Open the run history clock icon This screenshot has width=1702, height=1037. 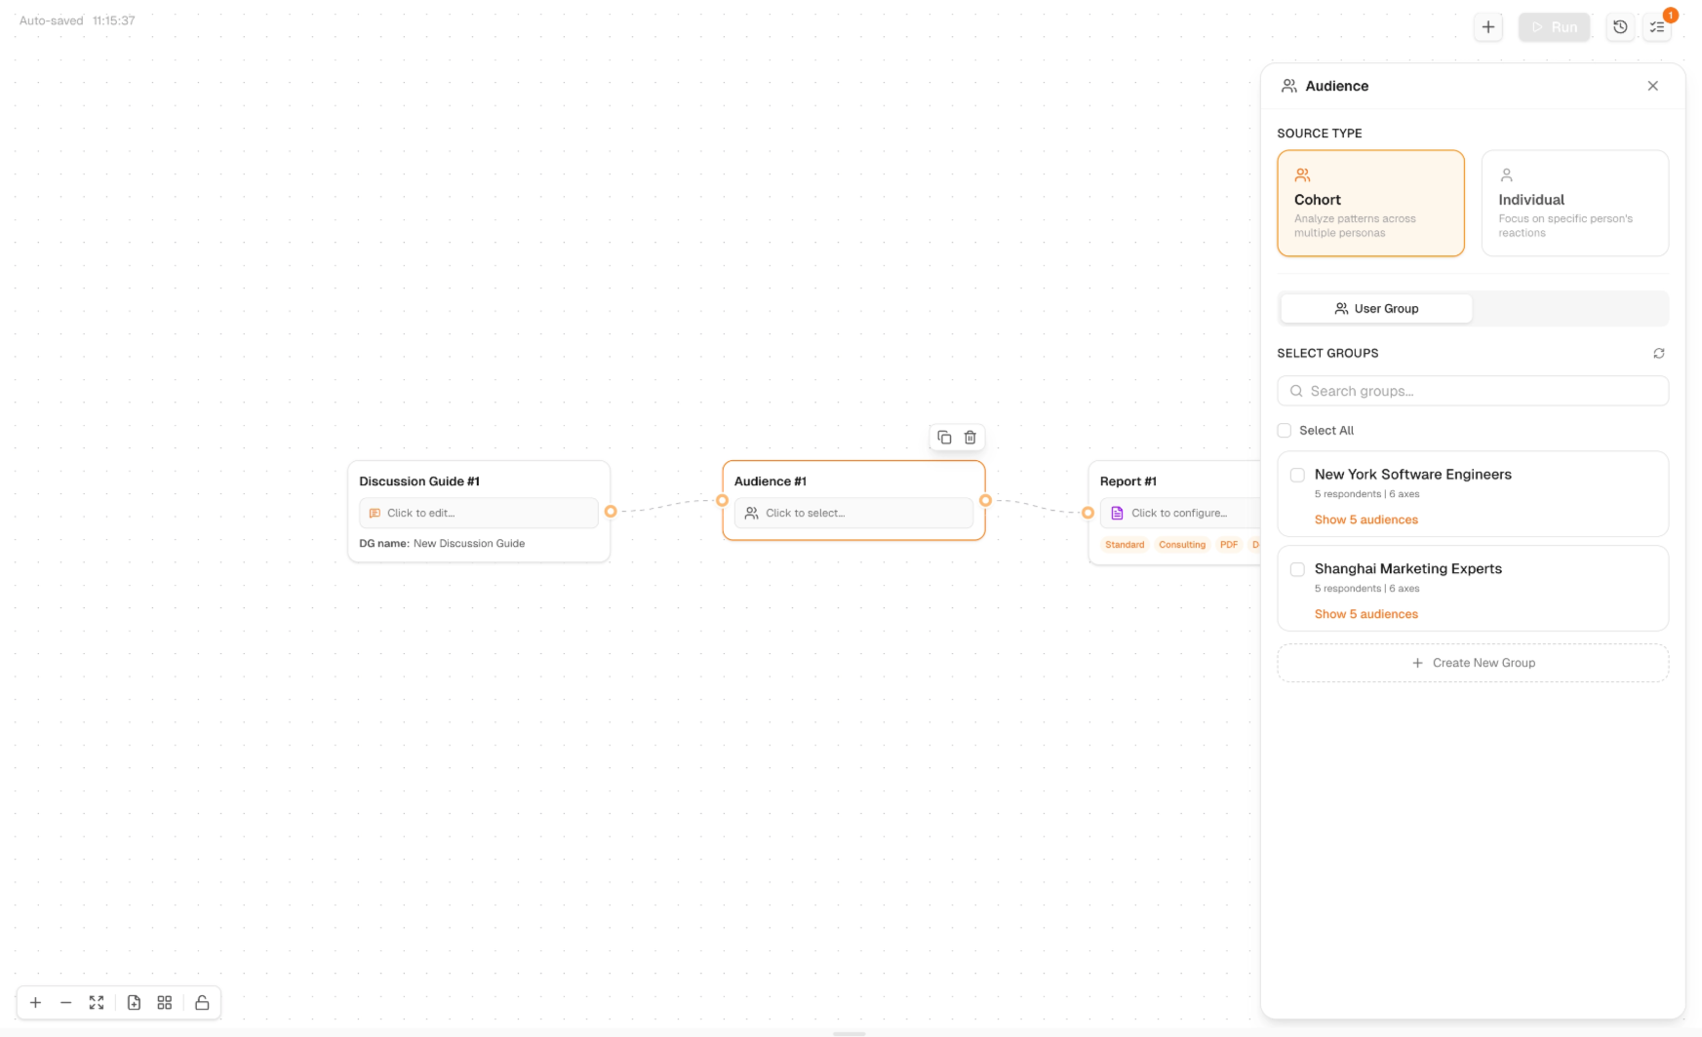coord(1620,27)
